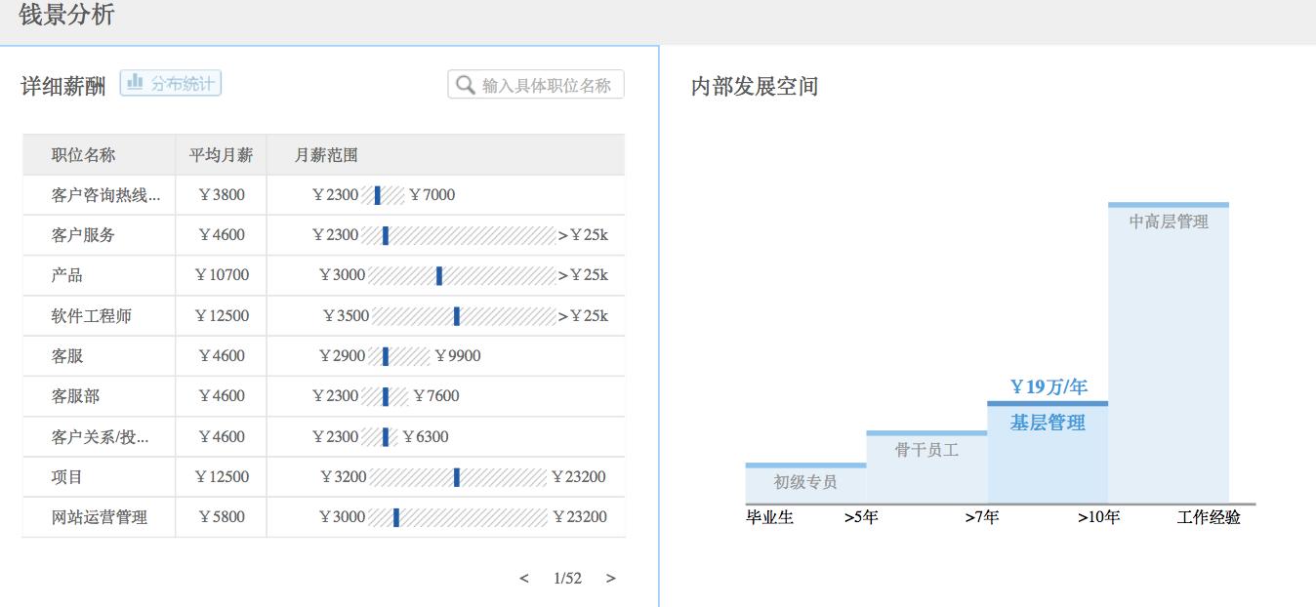1316x607 pixels.
Task: Go to next page arrow
Action: (x=611, y=579)
